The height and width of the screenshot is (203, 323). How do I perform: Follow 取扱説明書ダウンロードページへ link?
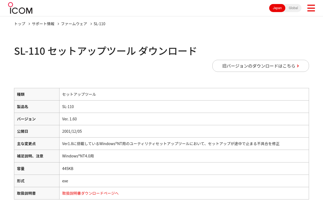click(x=90, y=193)
